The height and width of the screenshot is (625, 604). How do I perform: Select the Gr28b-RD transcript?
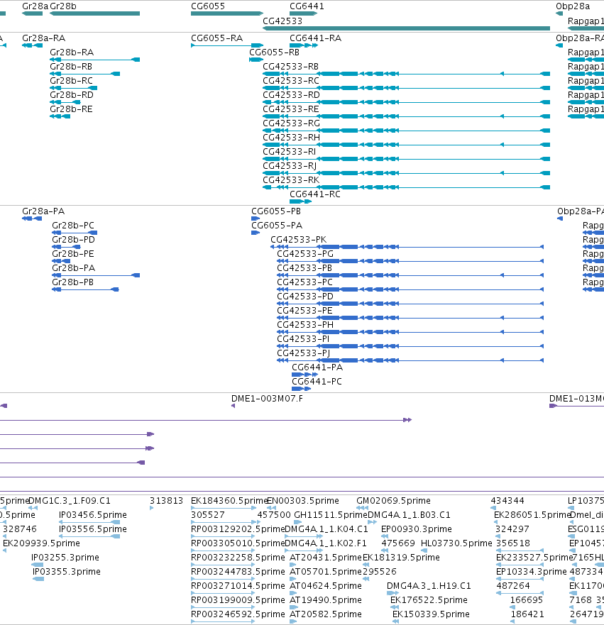[x=72, y=95]
